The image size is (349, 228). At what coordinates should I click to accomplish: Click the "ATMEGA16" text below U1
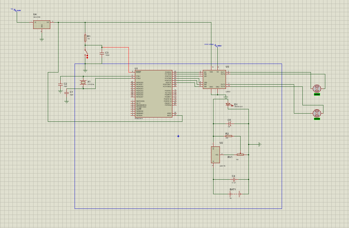(x=139, y=118)
